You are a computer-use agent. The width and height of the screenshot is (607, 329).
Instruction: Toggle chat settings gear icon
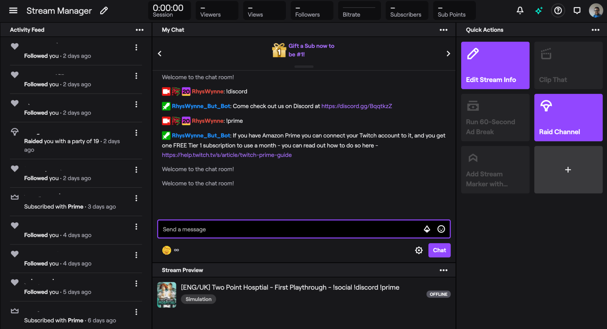[x=419, y=250]
